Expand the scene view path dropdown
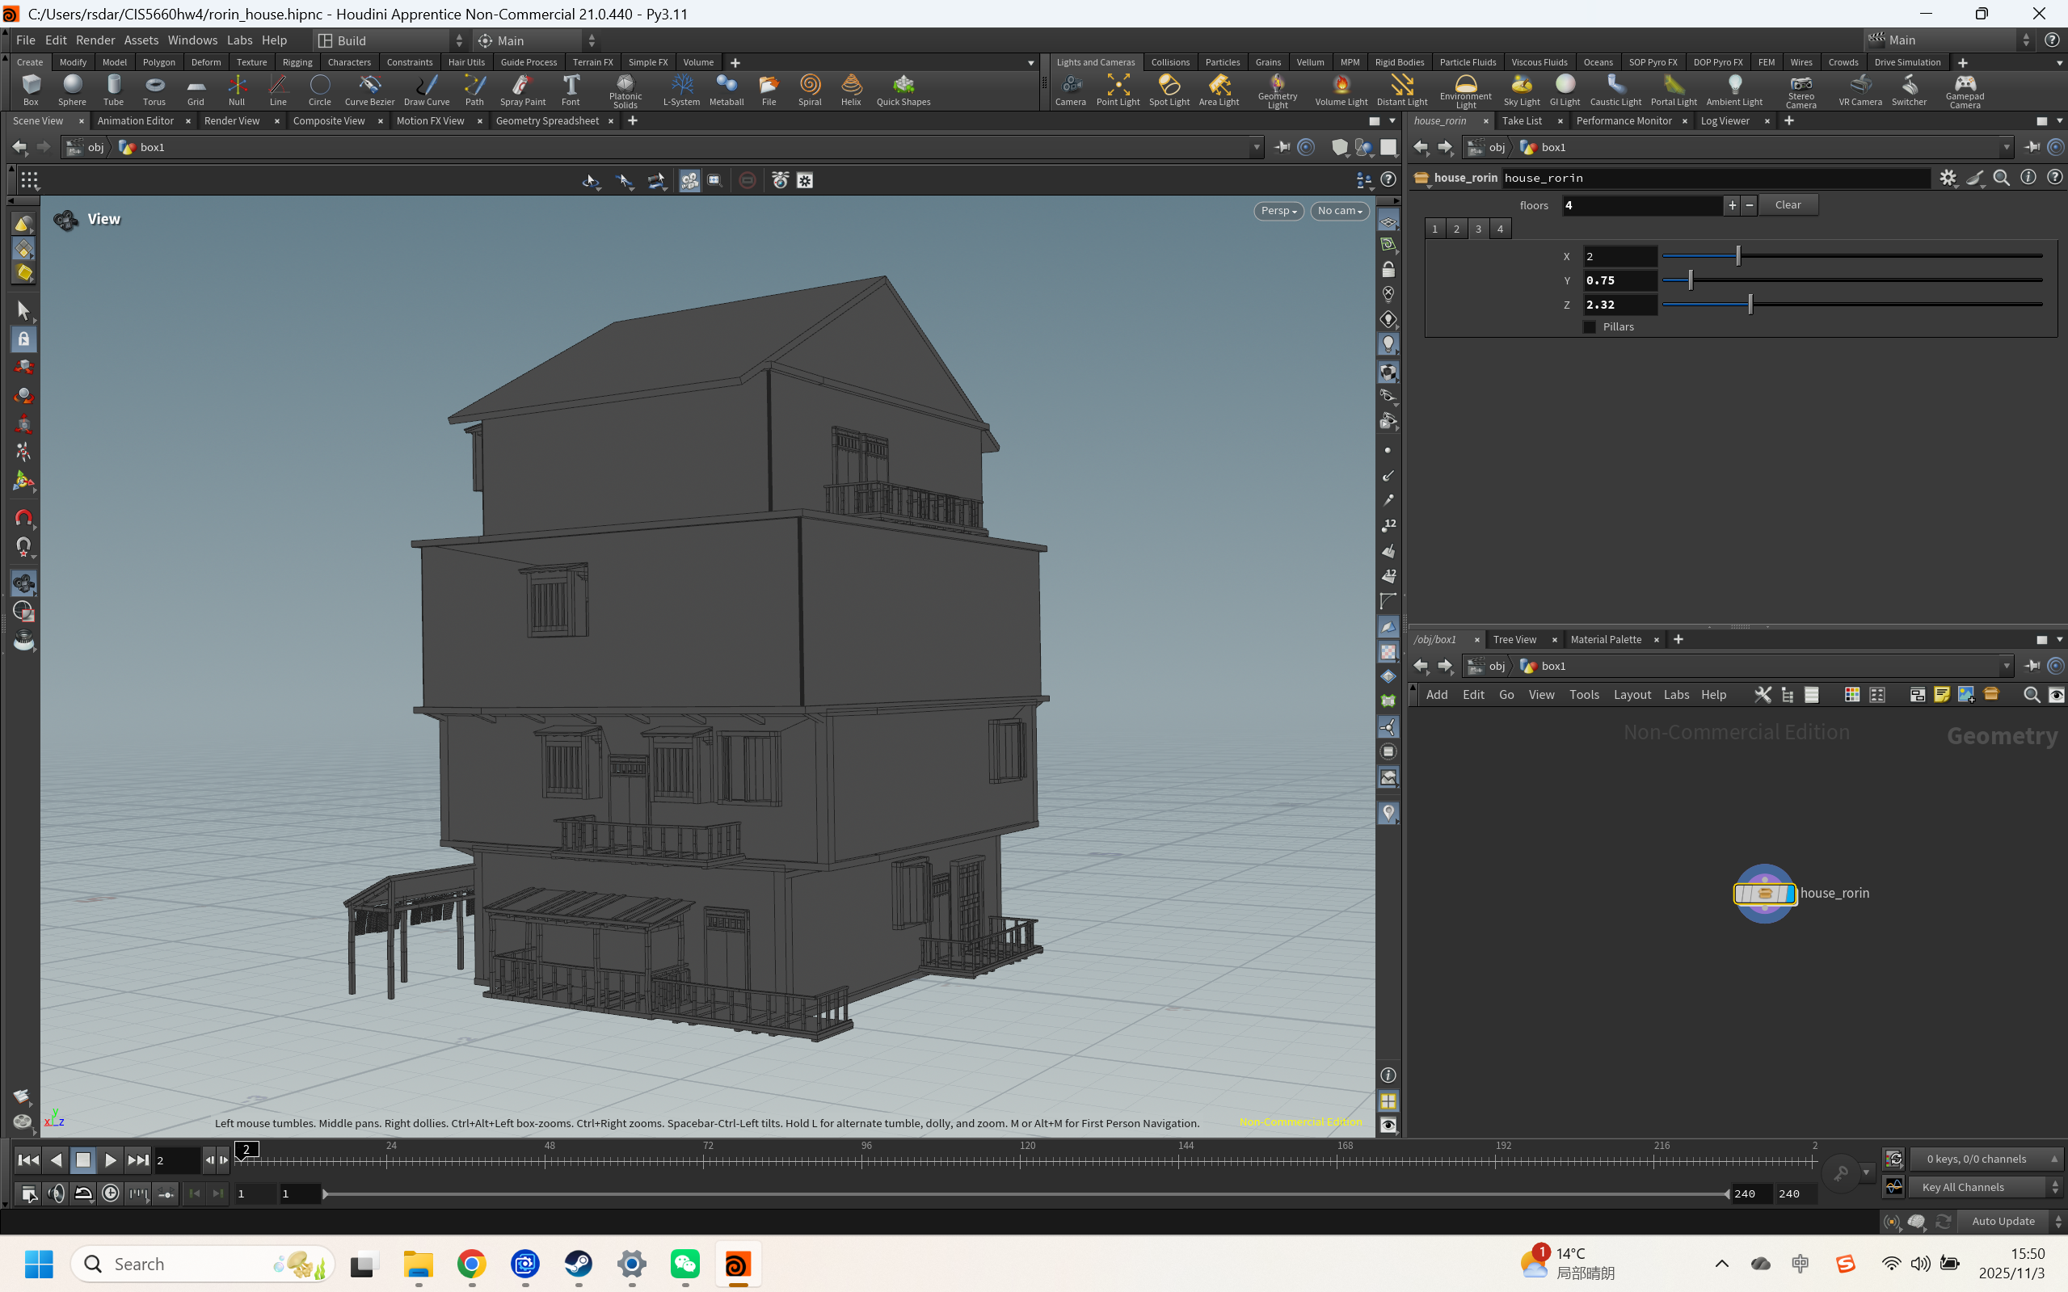 [1256, 148]
